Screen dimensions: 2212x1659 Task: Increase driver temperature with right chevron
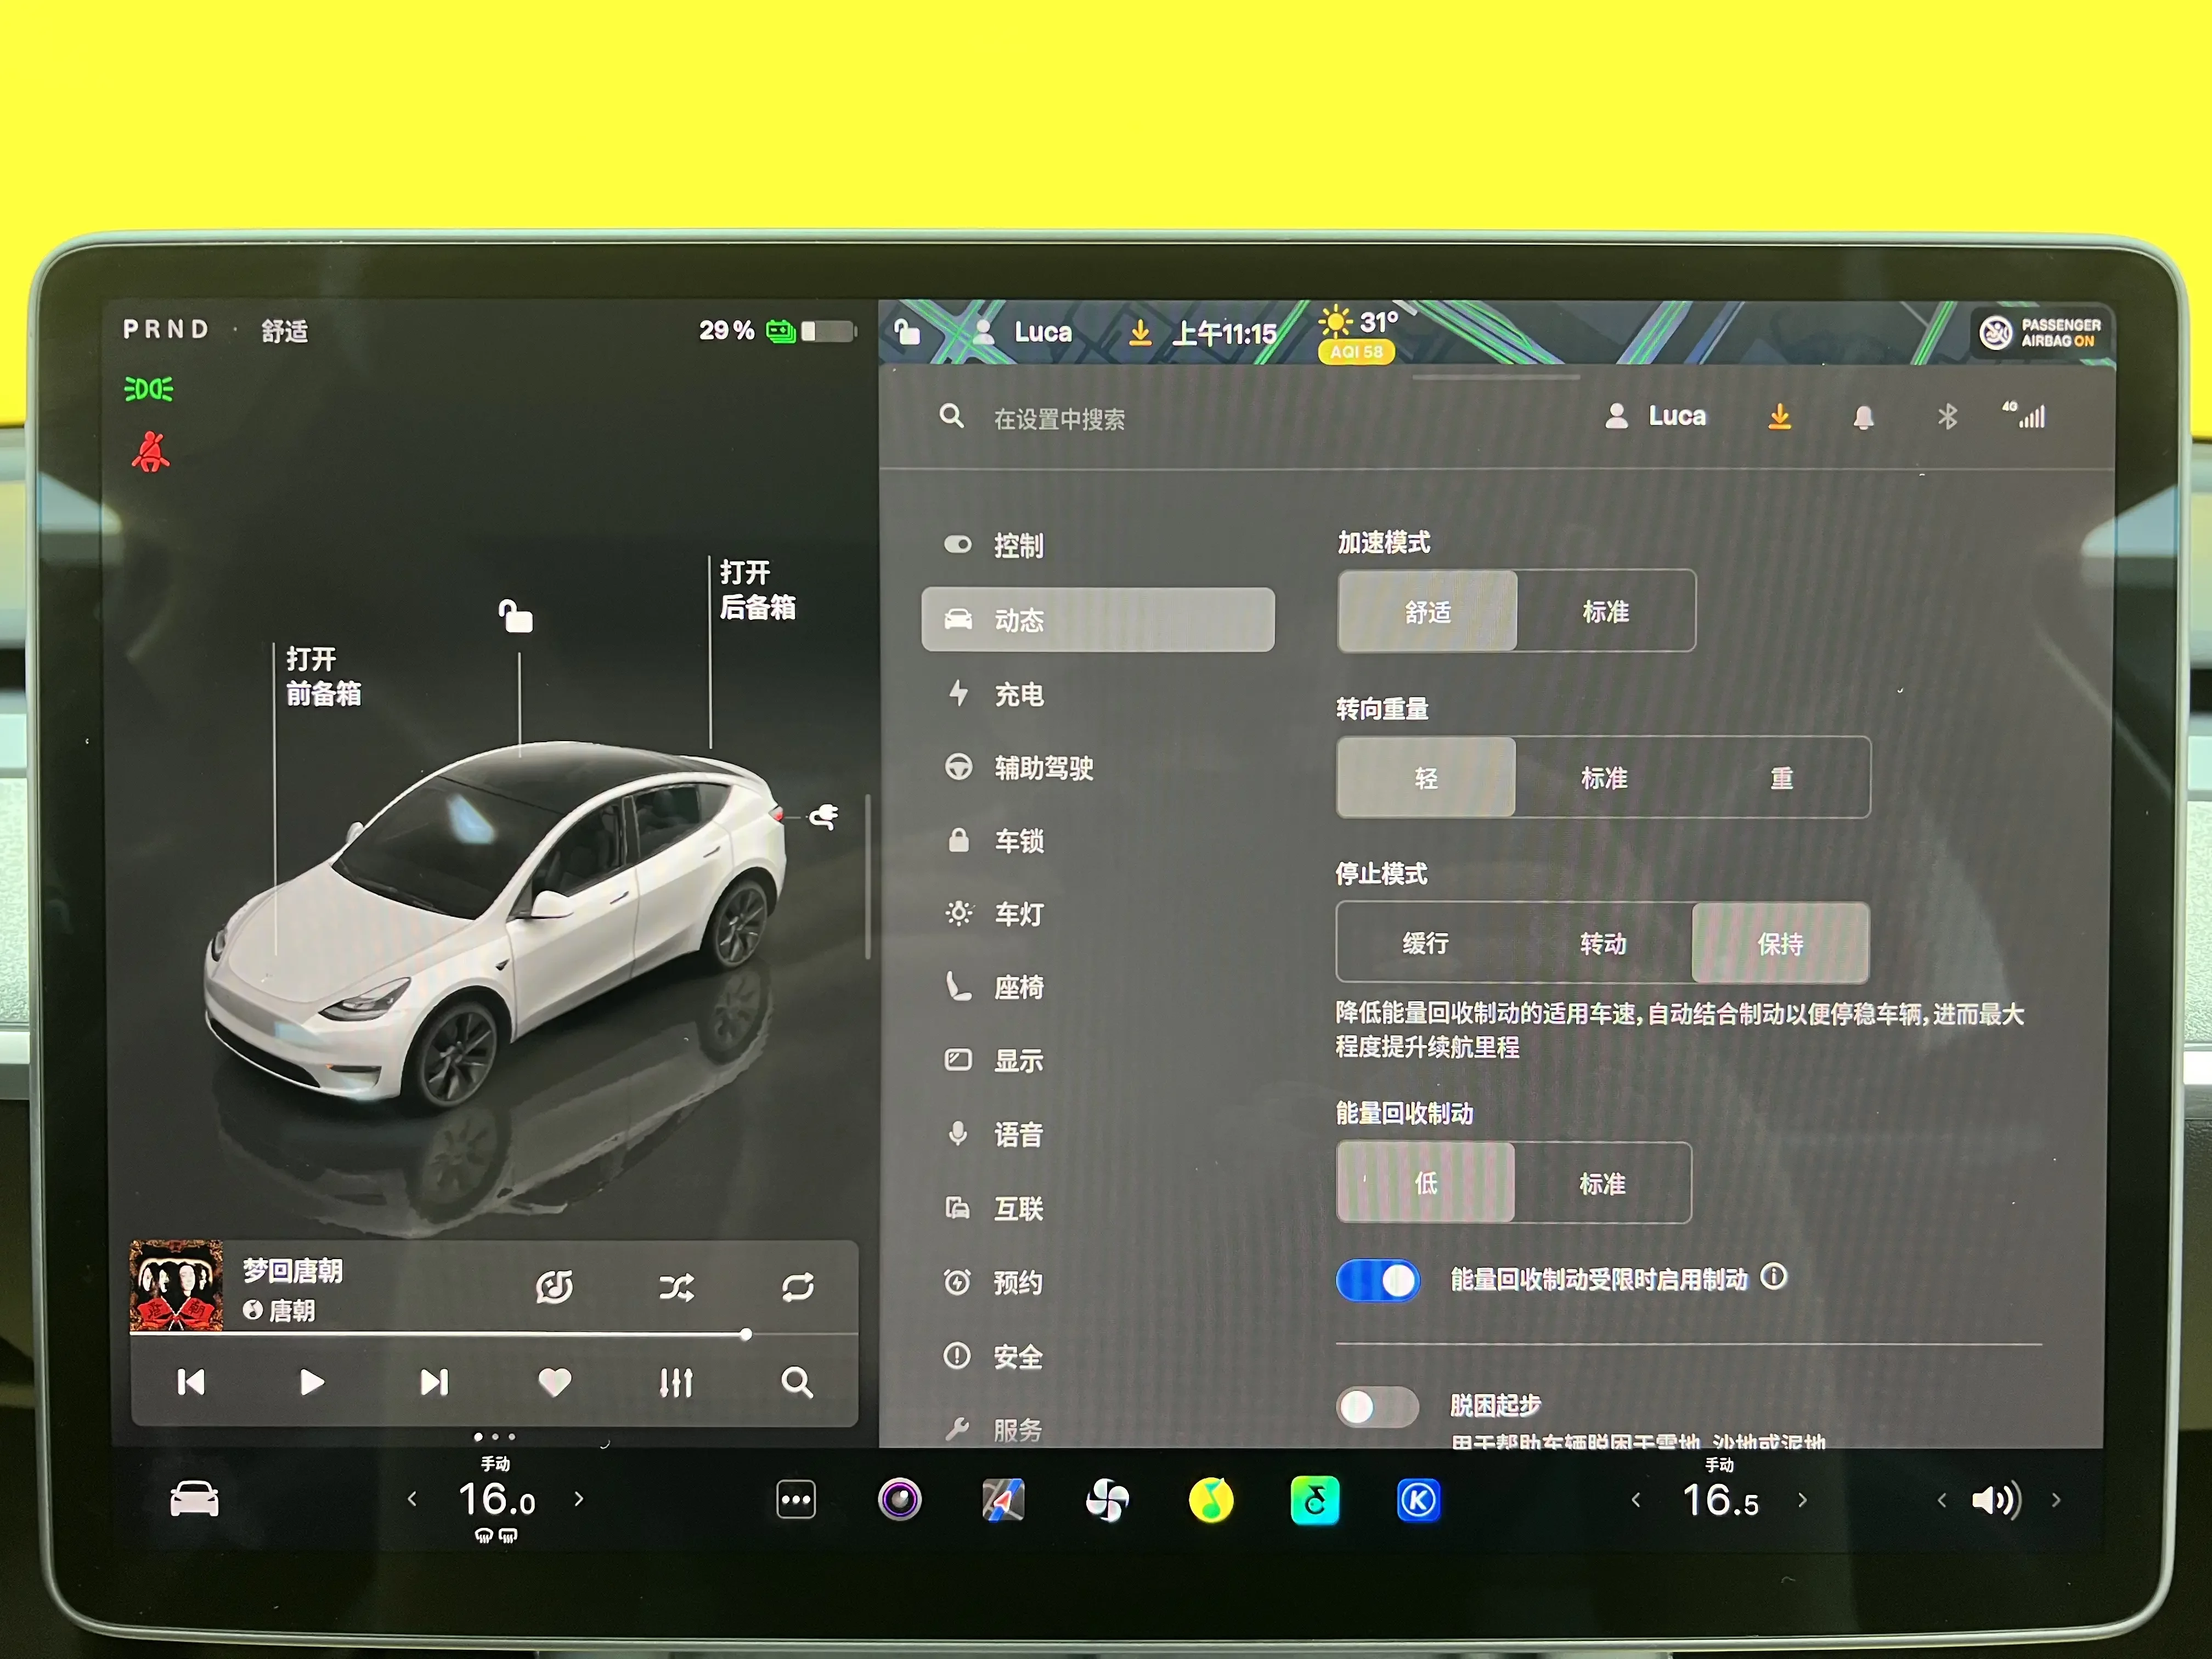pos(579,1498)
